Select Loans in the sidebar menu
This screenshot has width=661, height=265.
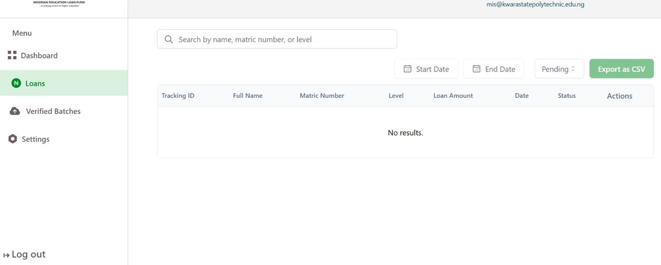pyautogui.click(x=64, y=83)
